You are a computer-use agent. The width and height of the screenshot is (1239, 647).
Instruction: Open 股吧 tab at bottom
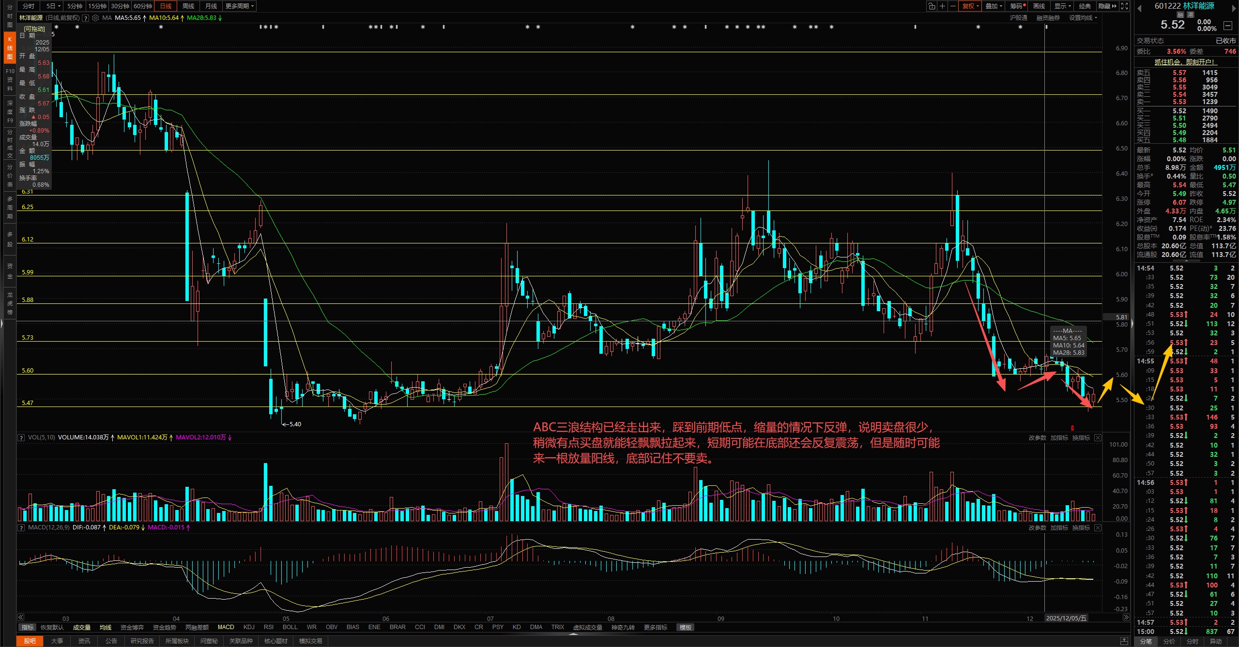click(30, 641)
